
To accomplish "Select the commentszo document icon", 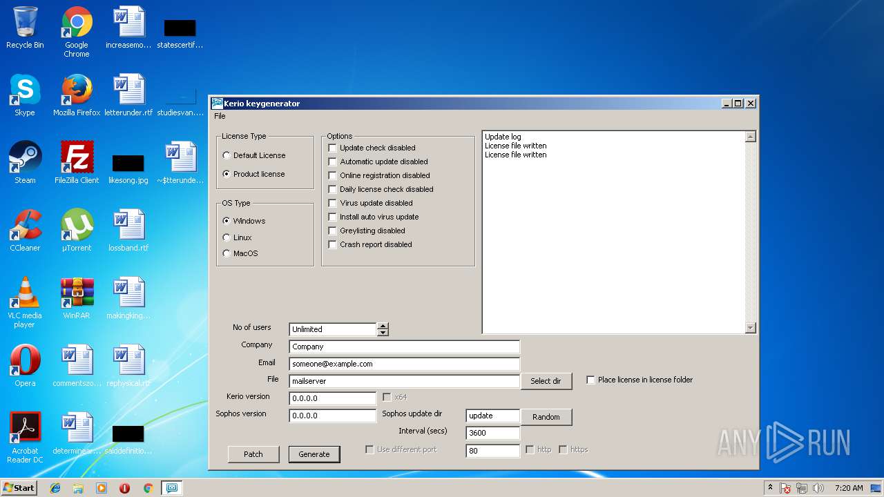I will coord(77,366).
